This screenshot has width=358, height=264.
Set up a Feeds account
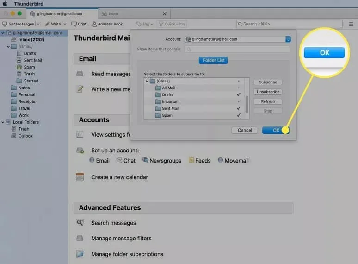click(x=199, y=161)
